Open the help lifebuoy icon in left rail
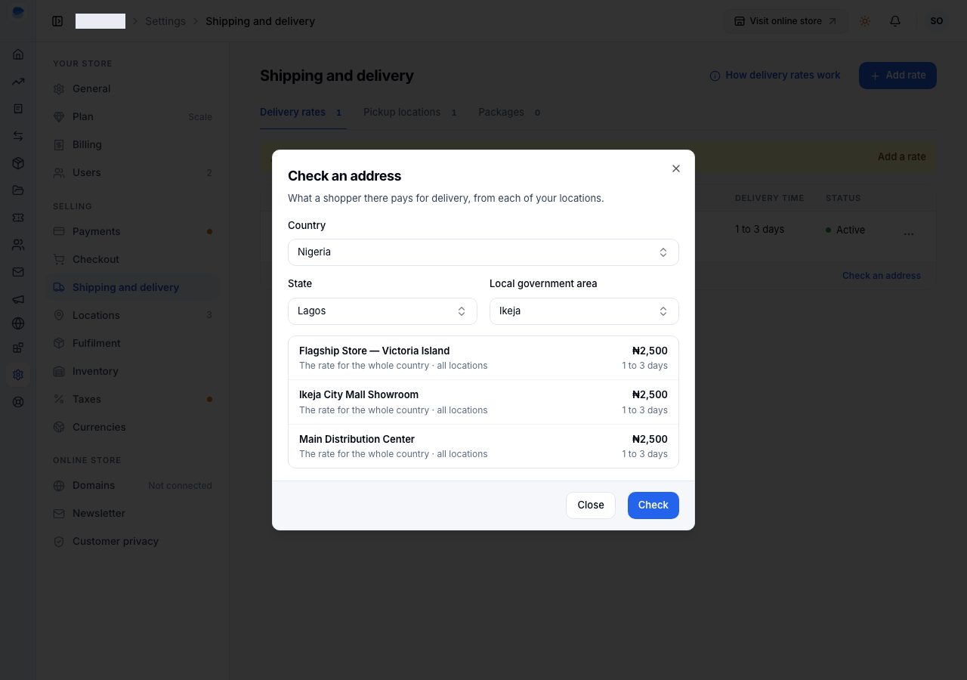 [18, 402]
